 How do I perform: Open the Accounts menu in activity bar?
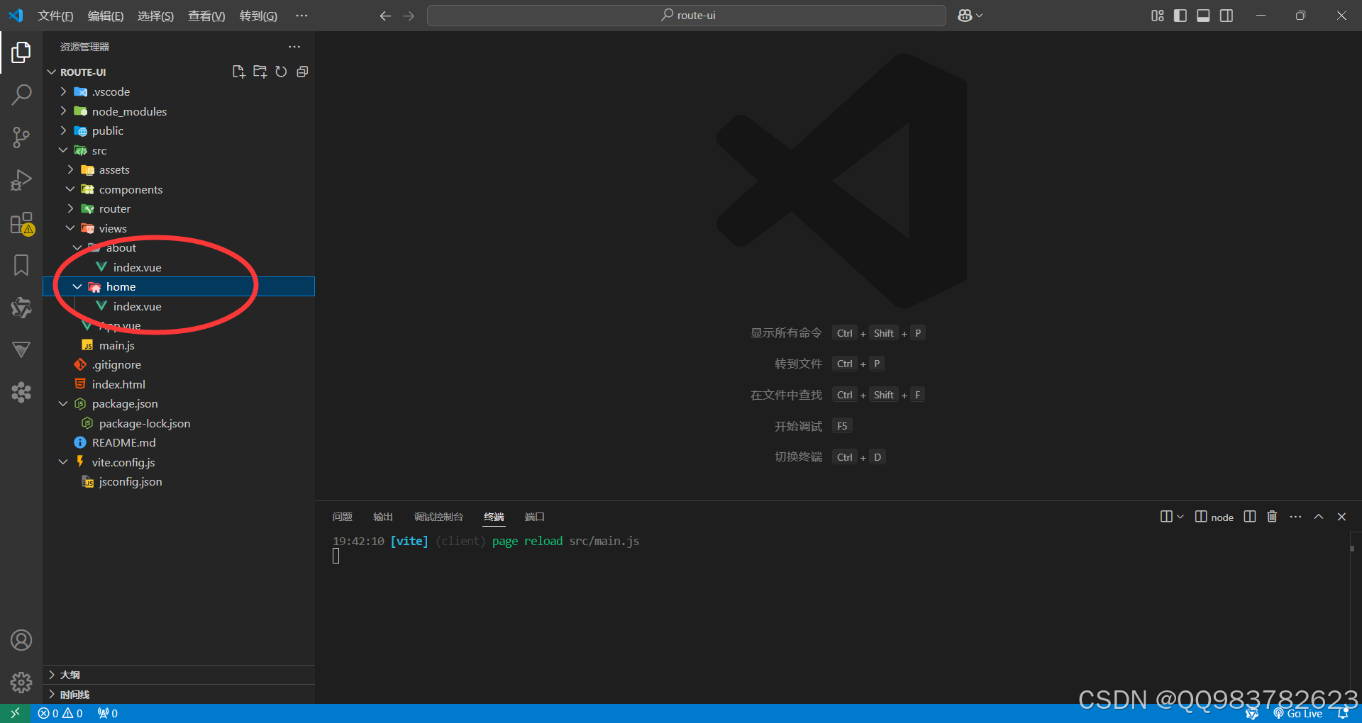(21, 640)
